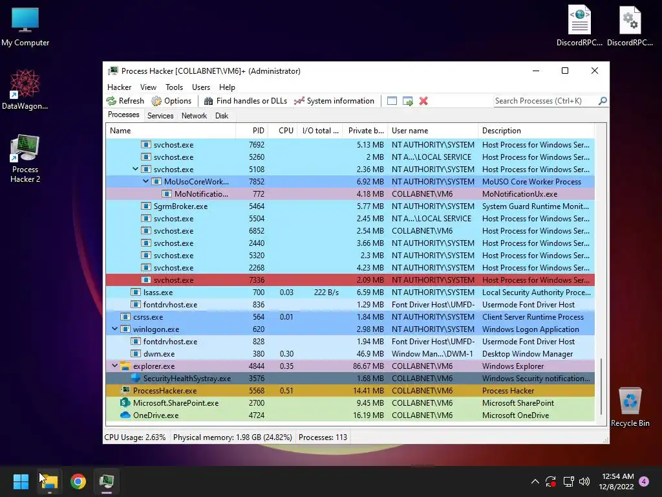Open File Explorer from the taskbar
662x497 pixels.
49,481
